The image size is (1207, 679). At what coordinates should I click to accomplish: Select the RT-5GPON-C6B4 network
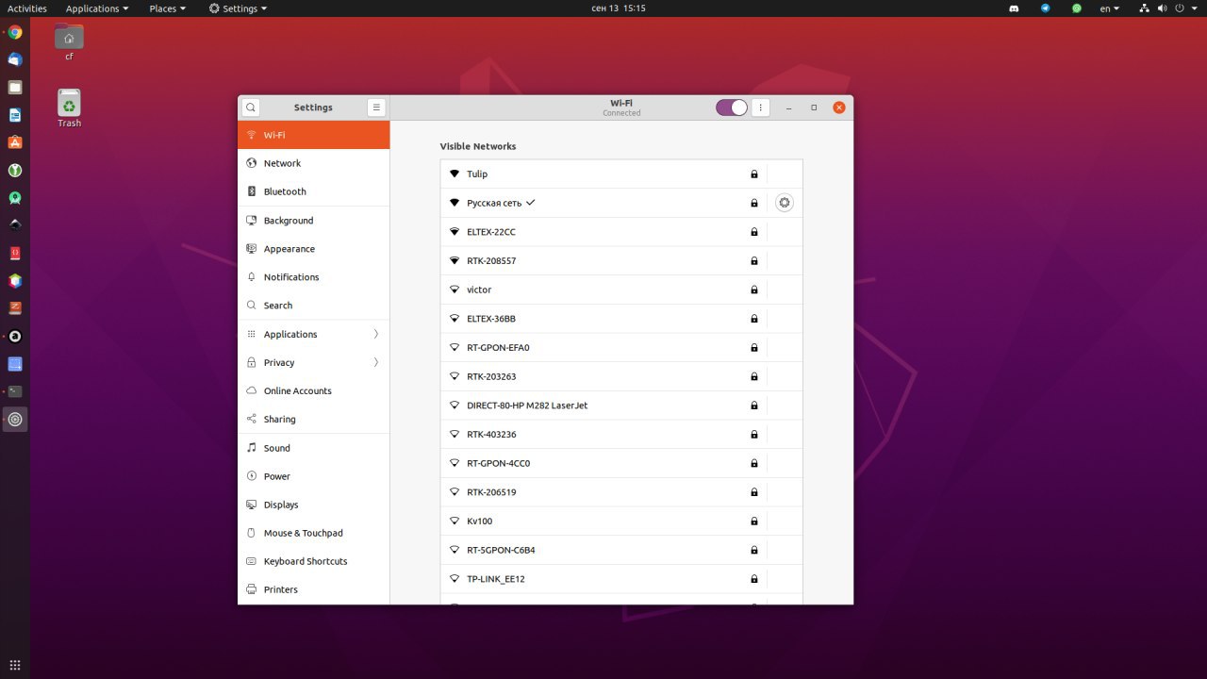(x=621, y=550)
